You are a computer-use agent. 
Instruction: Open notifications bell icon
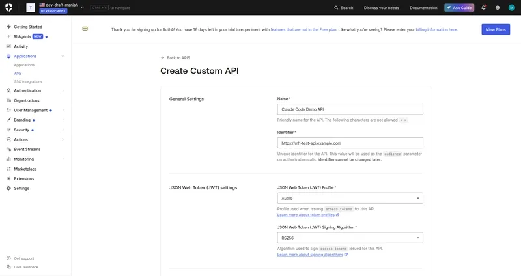483,8
